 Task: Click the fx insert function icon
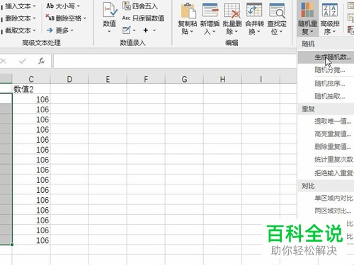tap(41, 61)
